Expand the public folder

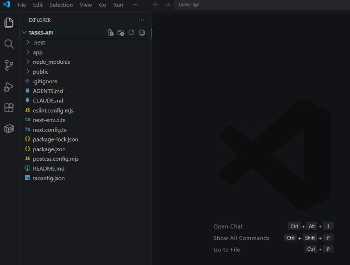point(28,71)
